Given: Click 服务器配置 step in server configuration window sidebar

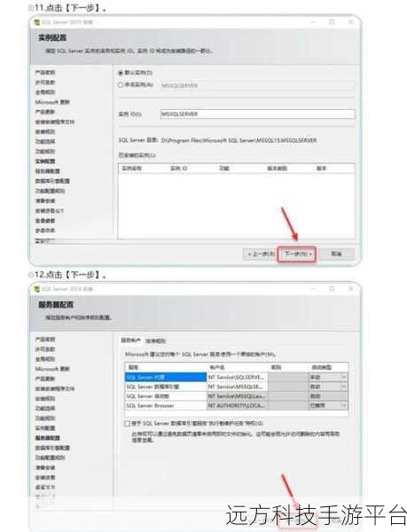Looking at the screenshot, I should [x=48, y=438].
